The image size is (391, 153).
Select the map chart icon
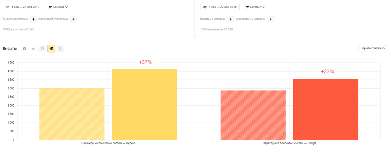[60, 49]
